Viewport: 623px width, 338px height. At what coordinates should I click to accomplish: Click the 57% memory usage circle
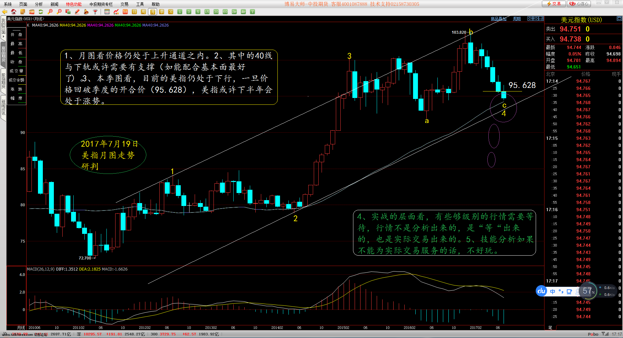[588, 291]
